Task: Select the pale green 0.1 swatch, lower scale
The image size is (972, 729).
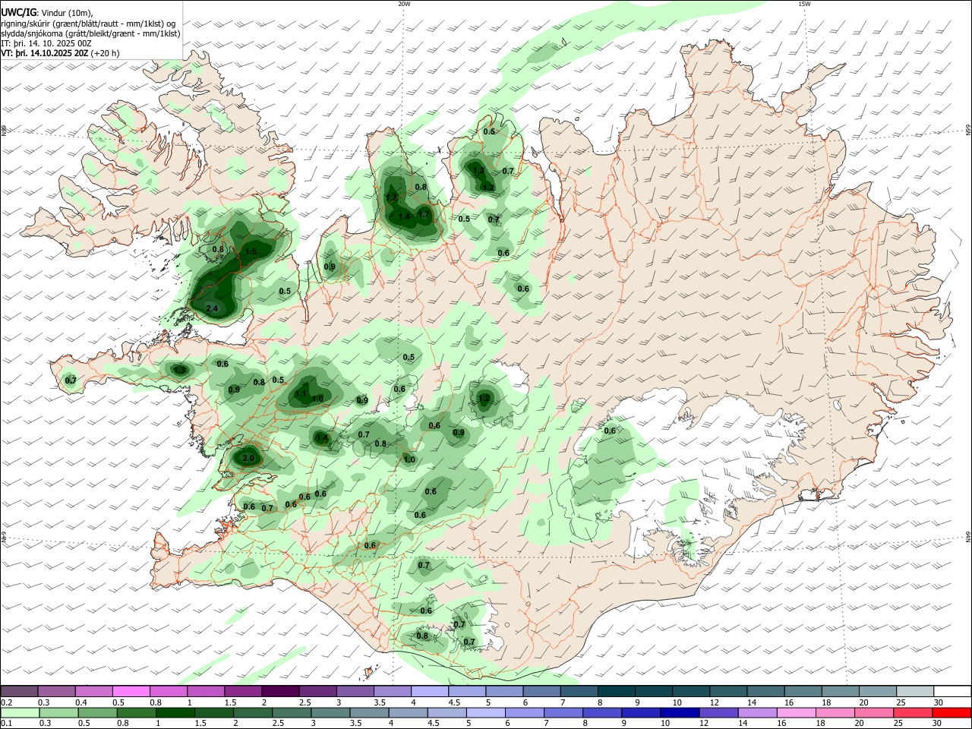Action: pyautogui.click(x=20, y=712)
